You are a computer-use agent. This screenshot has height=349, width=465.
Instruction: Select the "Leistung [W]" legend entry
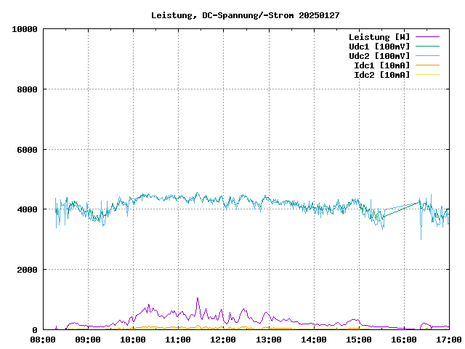pos(379,37)
